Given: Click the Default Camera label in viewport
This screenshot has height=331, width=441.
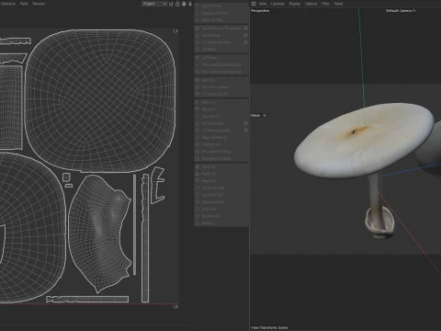Looking at the screenshot, I should [401, 11].
